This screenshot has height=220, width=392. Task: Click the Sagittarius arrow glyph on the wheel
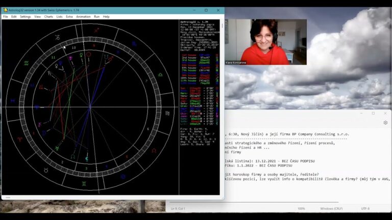95,30
